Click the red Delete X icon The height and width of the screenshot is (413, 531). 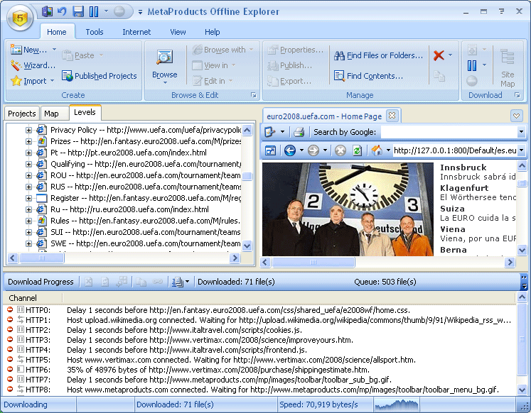click(439, 55)
